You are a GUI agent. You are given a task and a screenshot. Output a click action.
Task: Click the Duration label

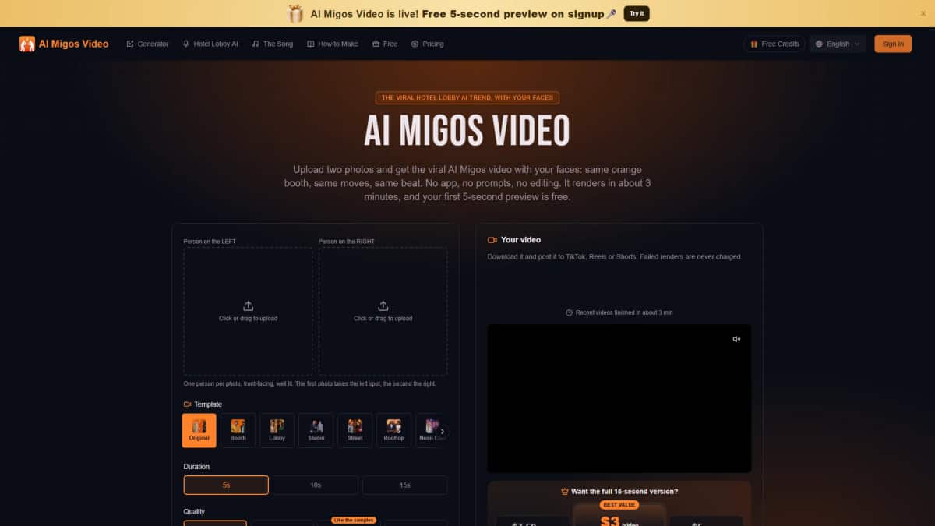[x=196, y=467]
